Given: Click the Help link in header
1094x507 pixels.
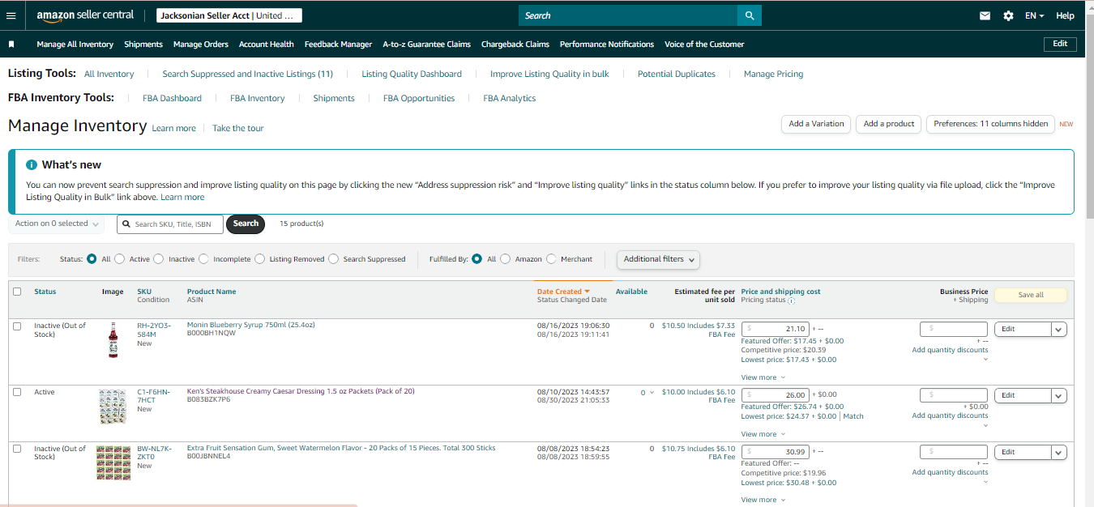Looking at the screenshot, I should pyautogui.click(x=1065, y=15).
